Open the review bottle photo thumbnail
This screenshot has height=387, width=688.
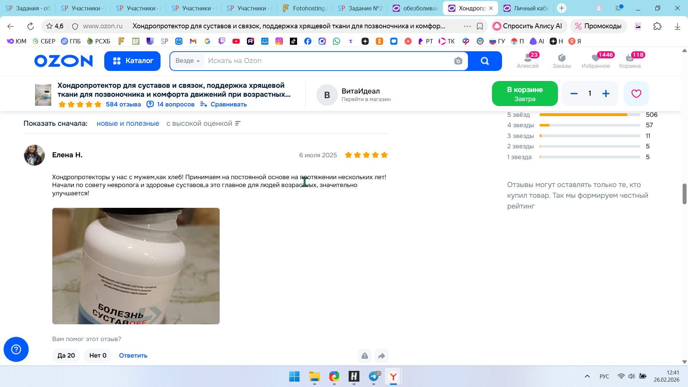pyautogui.click(x=136, y=266)
